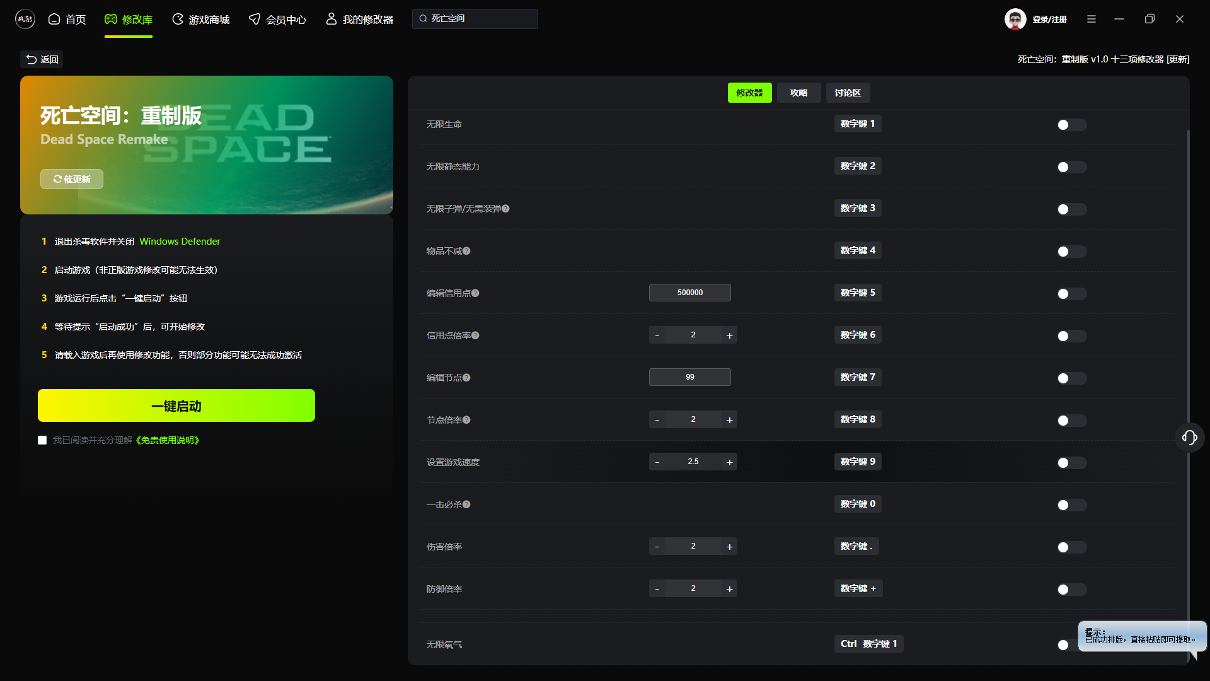The width and height of the screenshot is (1210, 681).
Task: Decrease 伤害倍率 with minus button
Action: (x=657, y=546)
